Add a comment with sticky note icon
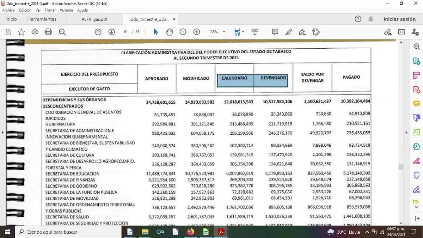 275,32
